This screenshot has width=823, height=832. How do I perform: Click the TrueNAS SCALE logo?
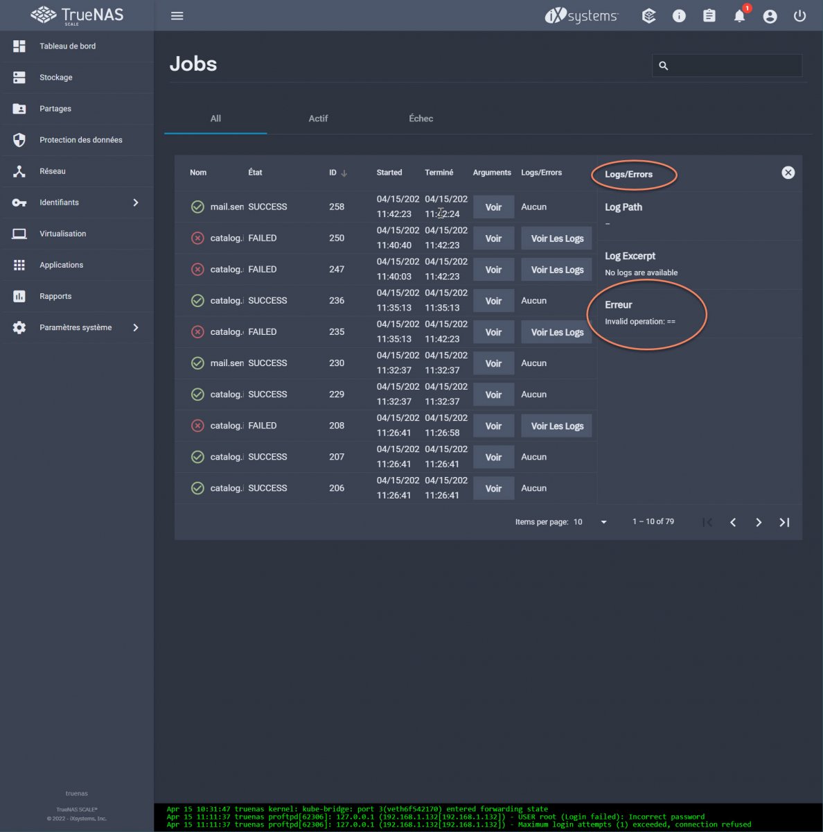pos(77,15)
